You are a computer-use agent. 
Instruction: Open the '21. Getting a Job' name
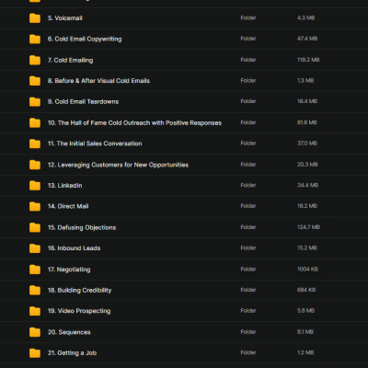click(72, 353)
